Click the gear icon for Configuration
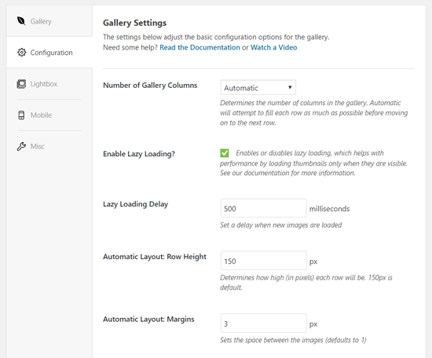Viewport: 432px width, 358px height. coord(21,53)
